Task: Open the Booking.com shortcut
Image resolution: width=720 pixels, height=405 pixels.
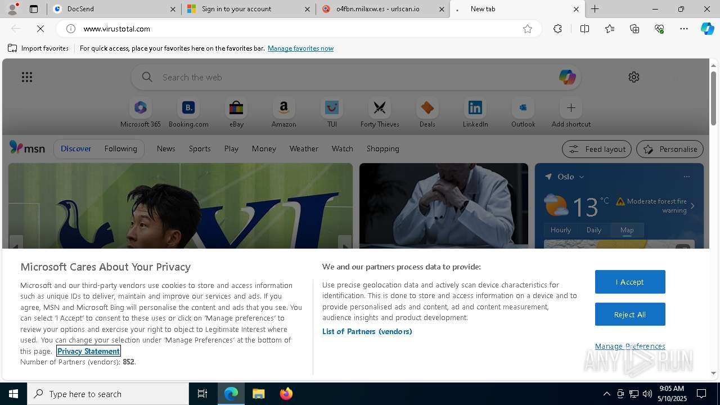Action: [188, 112]
